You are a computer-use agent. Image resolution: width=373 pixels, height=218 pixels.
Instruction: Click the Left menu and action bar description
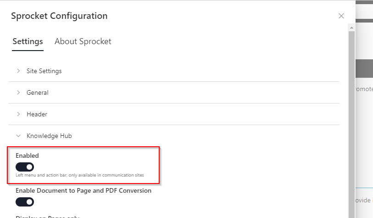click(x=80, y=175)
